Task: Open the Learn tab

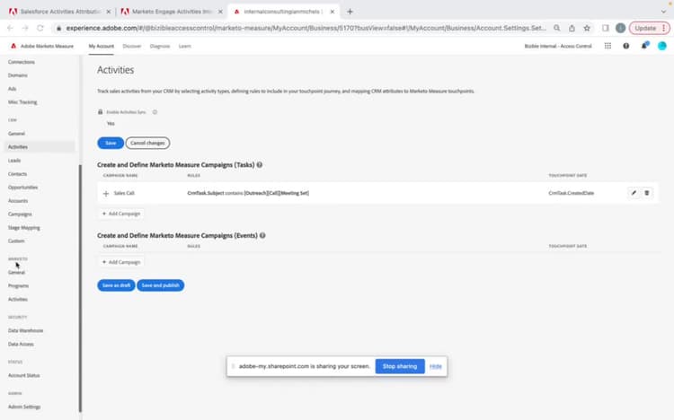Action: [185, 46]
